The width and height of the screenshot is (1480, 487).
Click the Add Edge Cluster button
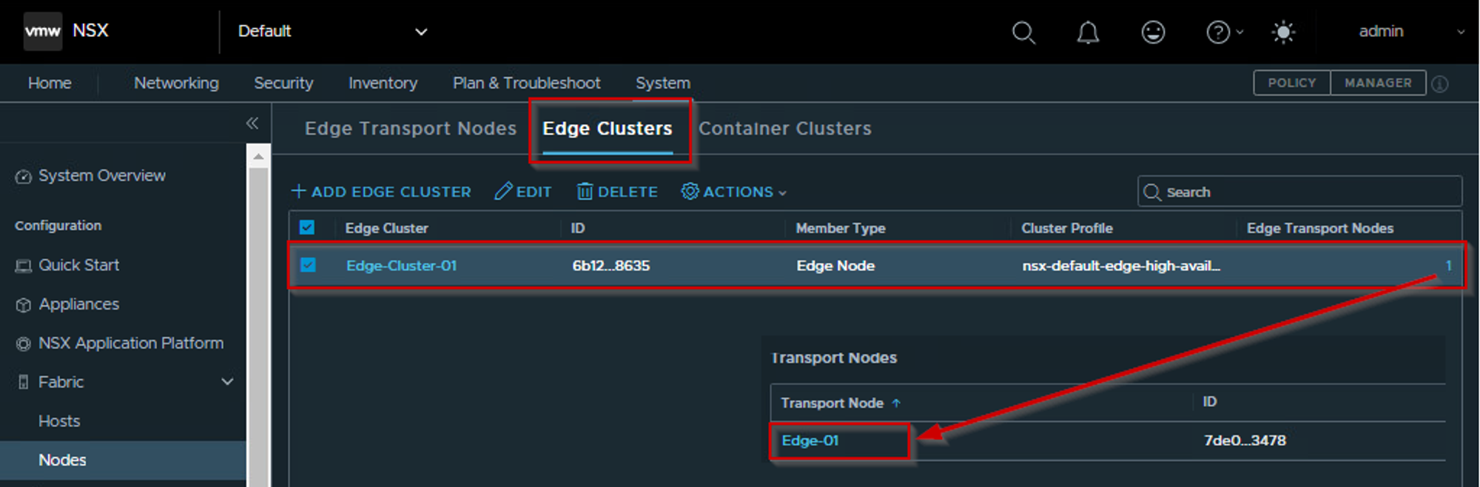(x=381, y=192)
